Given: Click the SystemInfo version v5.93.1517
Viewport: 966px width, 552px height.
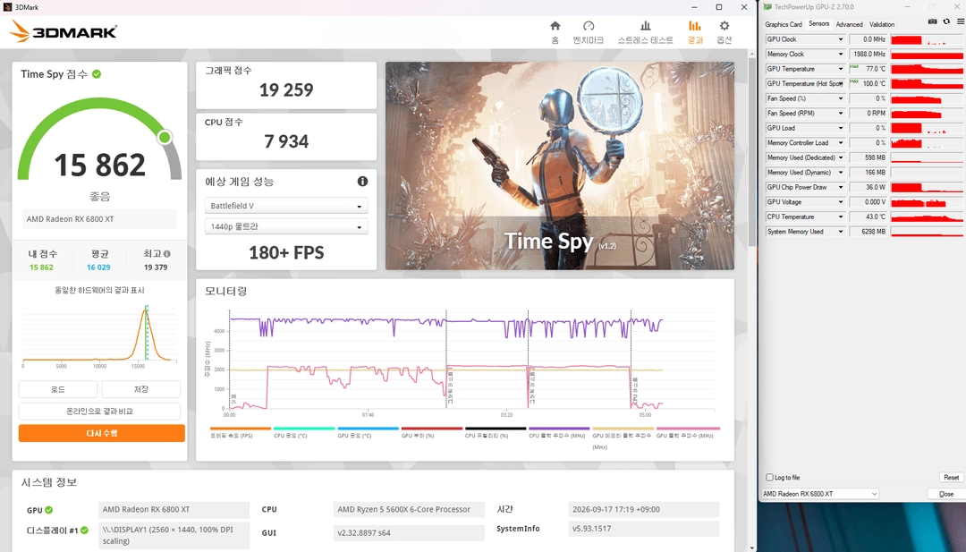Looking at the screenshot, I should click(x=644, y=529).
